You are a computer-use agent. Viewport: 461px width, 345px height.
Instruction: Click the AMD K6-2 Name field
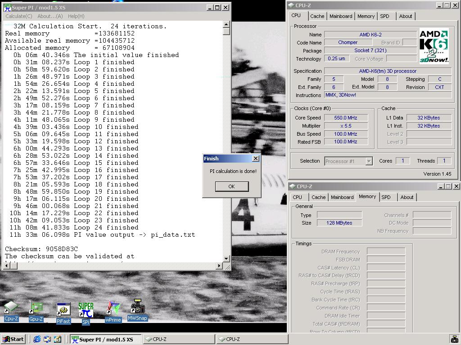371,35
